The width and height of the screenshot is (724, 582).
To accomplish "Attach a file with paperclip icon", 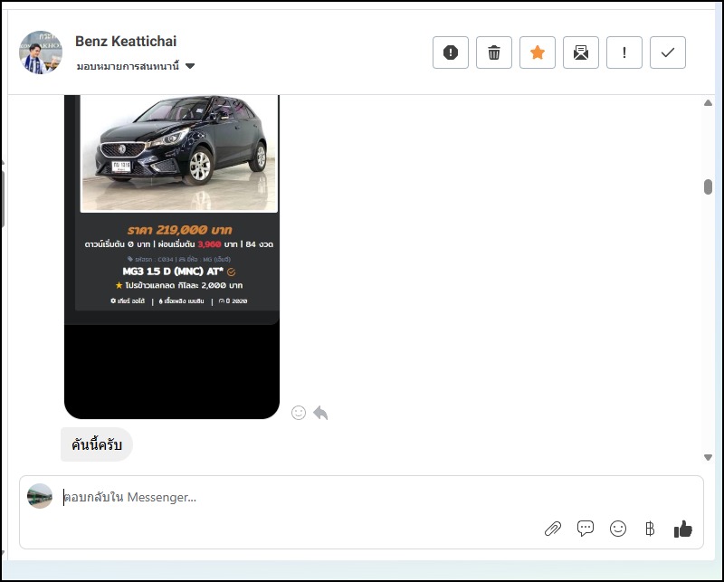I will 552,529.
